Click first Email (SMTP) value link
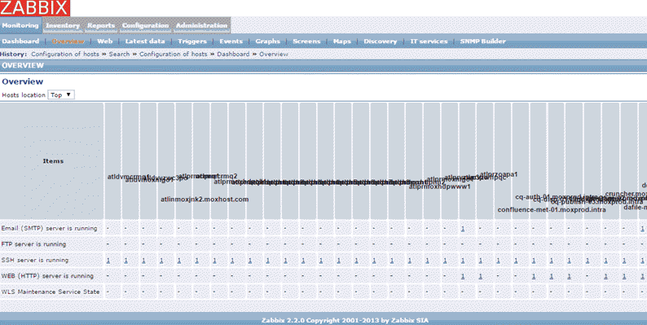Screen dimensions: 647x325 463,229
